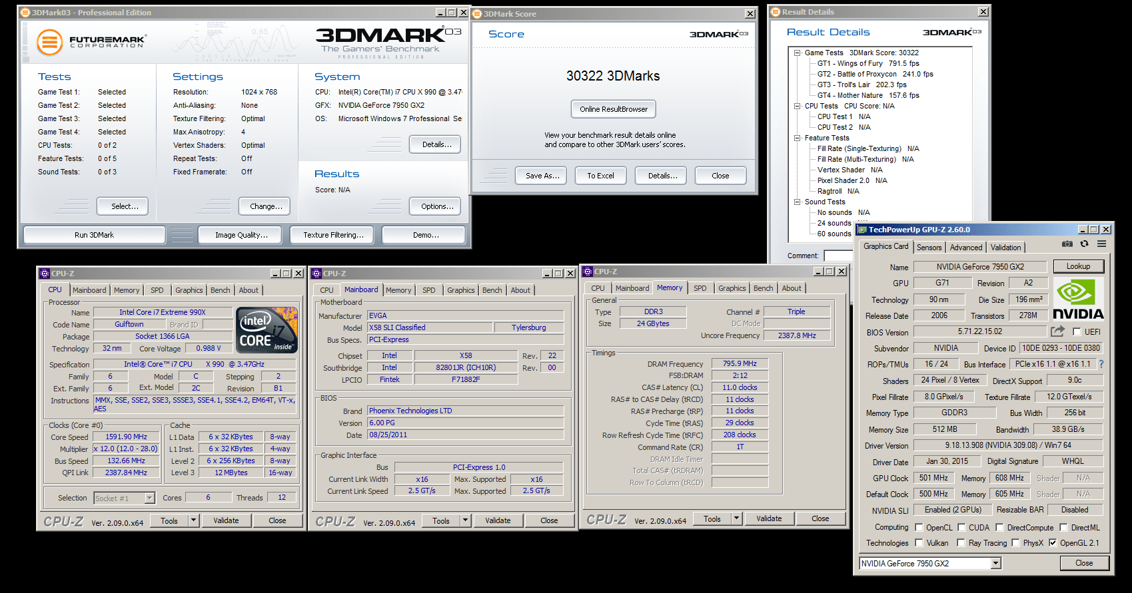
Task: Click Save As in 3DMark Score window
Action: click(x=542, y=176)
